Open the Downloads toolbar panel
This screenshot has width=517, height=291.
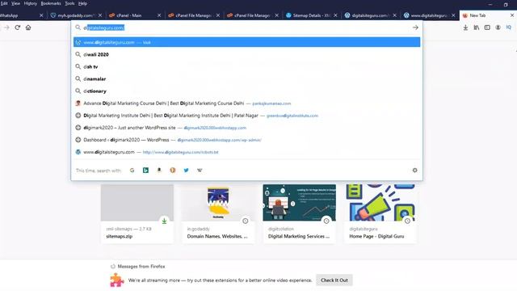coord(465,27)
